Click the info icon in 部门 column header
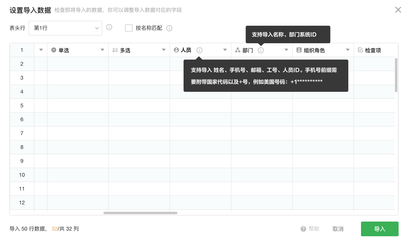This screenshot has height=244, width=408. point(261,50)
